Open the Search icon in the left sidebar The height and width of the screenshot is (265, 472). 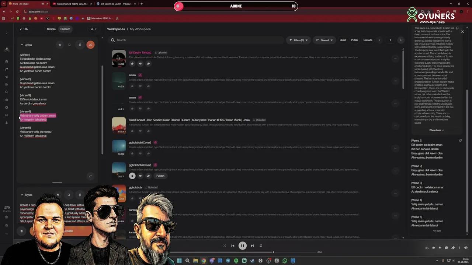coord(7,92)
